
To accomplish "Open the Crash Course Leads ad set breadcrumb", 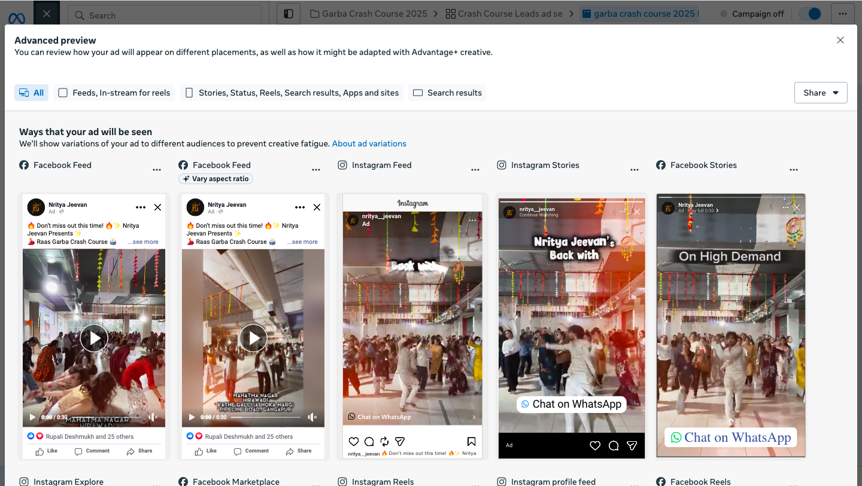I will (x=505, y=14).
